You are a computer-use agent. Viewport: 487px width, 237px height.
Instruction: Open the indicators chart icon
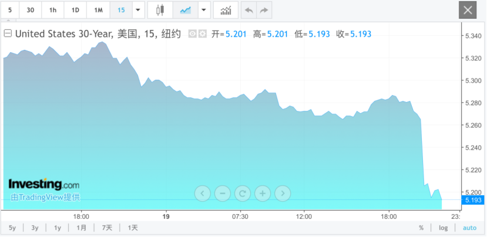[226, 10]
